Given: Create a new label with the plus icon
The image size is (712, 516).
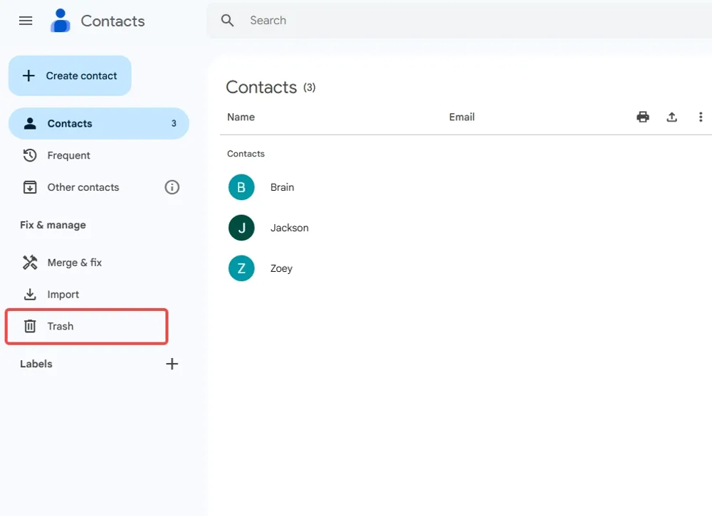Looking at the screenshot, I should click(x=172, y=364).
